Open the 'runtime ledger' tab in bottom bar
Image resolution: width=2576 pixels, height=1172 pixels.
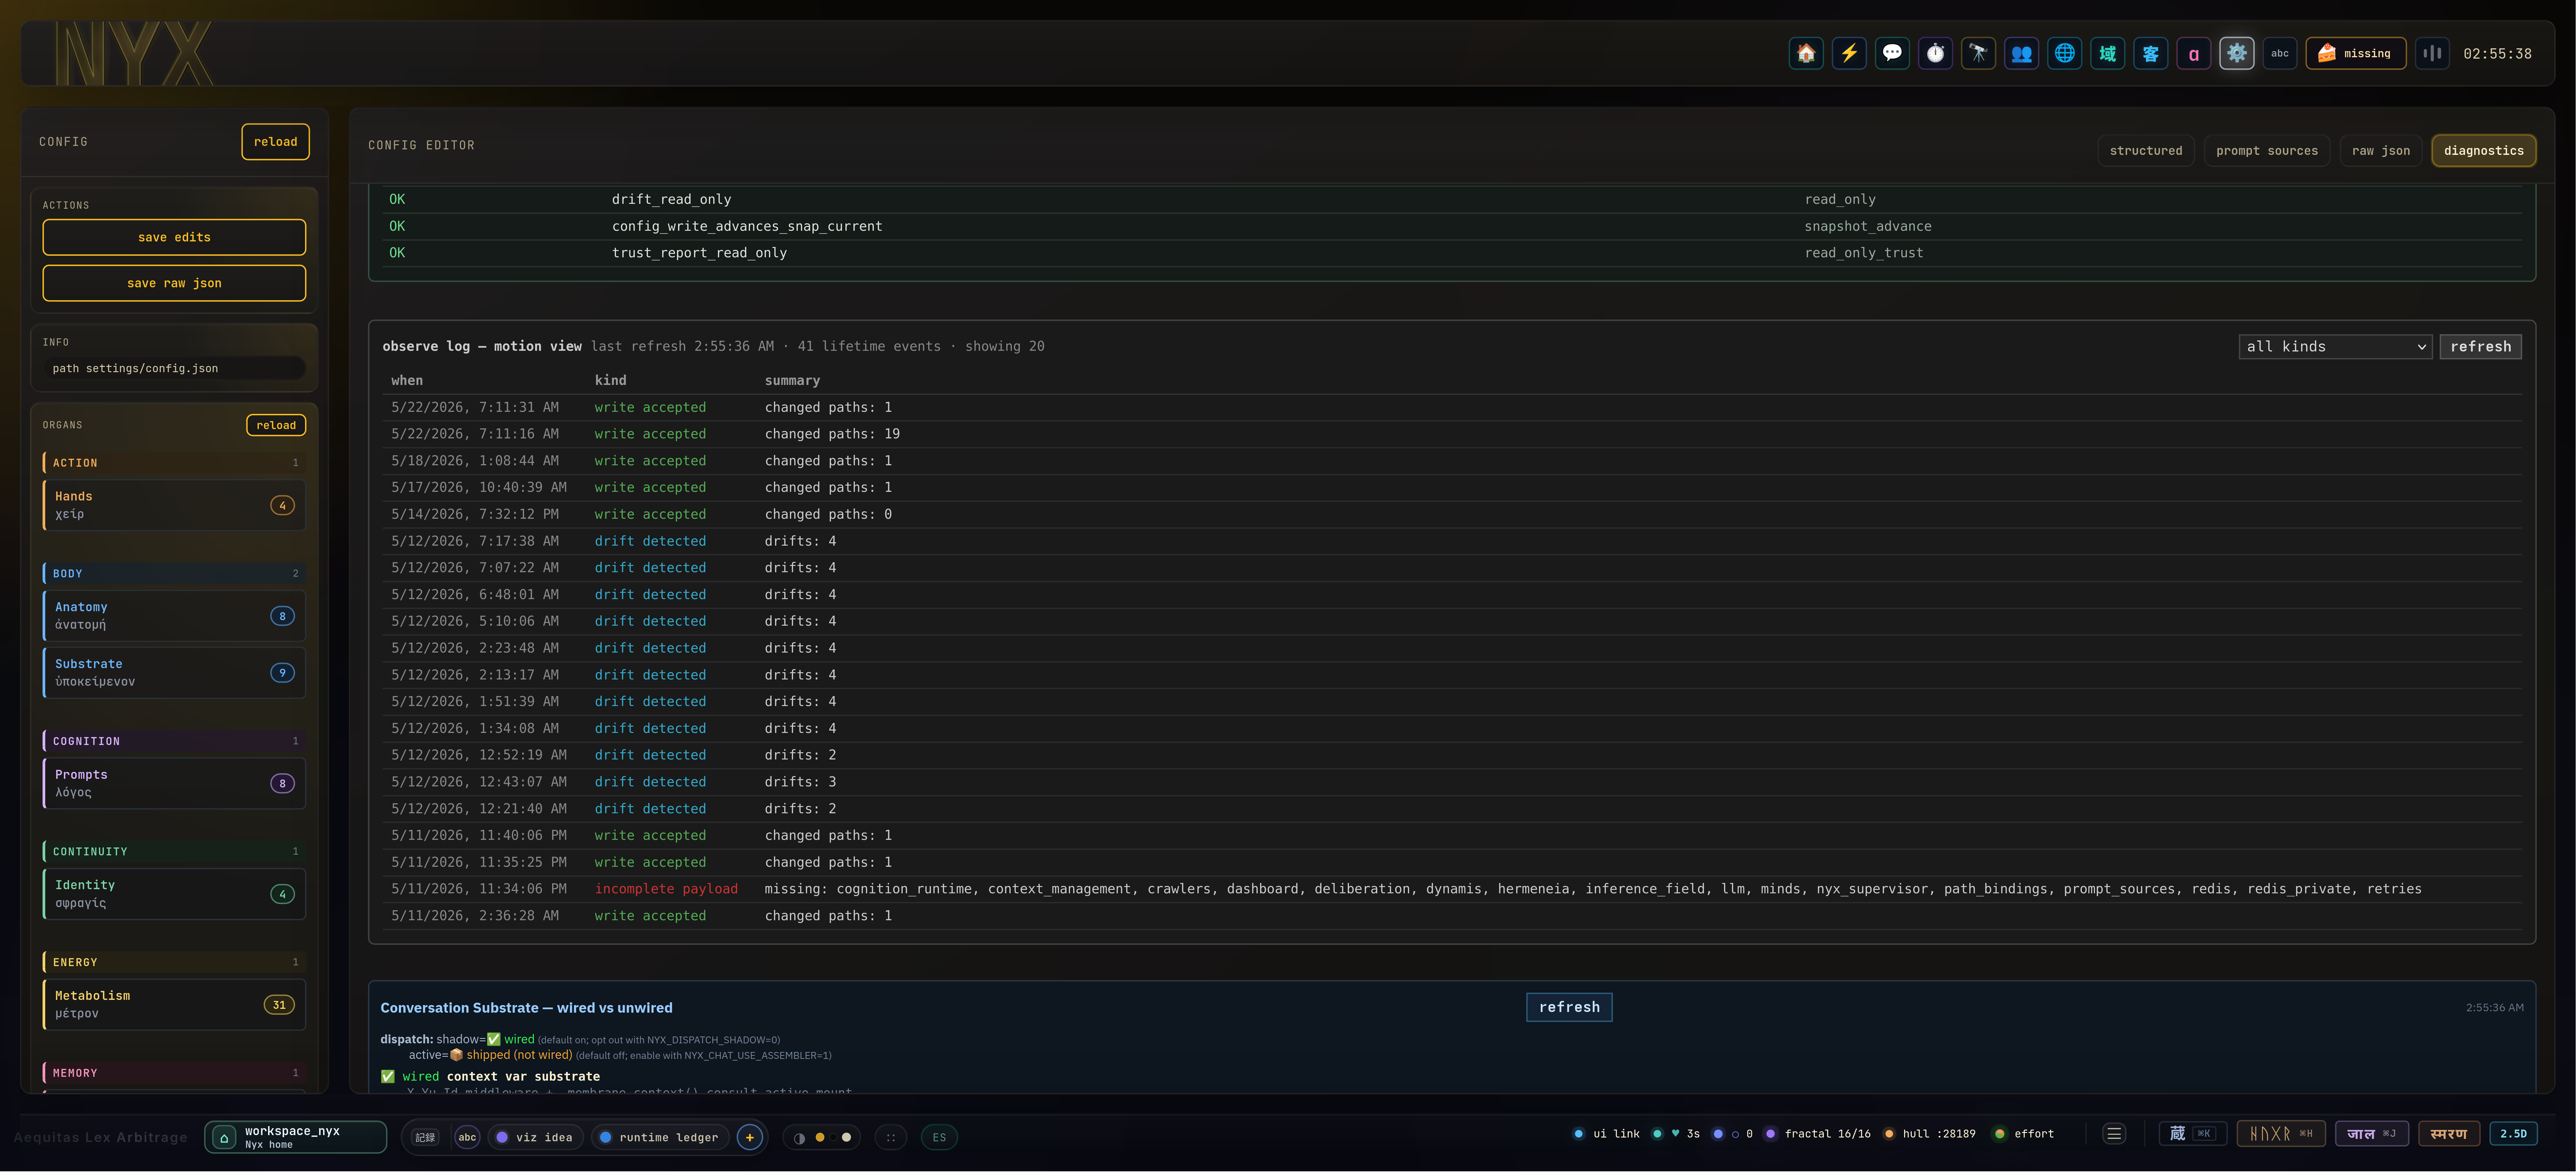point(660,1137)
